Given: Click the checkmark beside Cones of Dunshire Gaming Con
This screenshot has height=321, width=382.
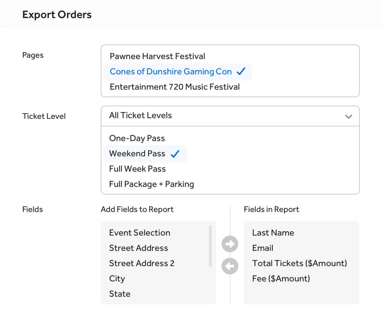Looking at the screenshot, I should click(x=241, y=71).
